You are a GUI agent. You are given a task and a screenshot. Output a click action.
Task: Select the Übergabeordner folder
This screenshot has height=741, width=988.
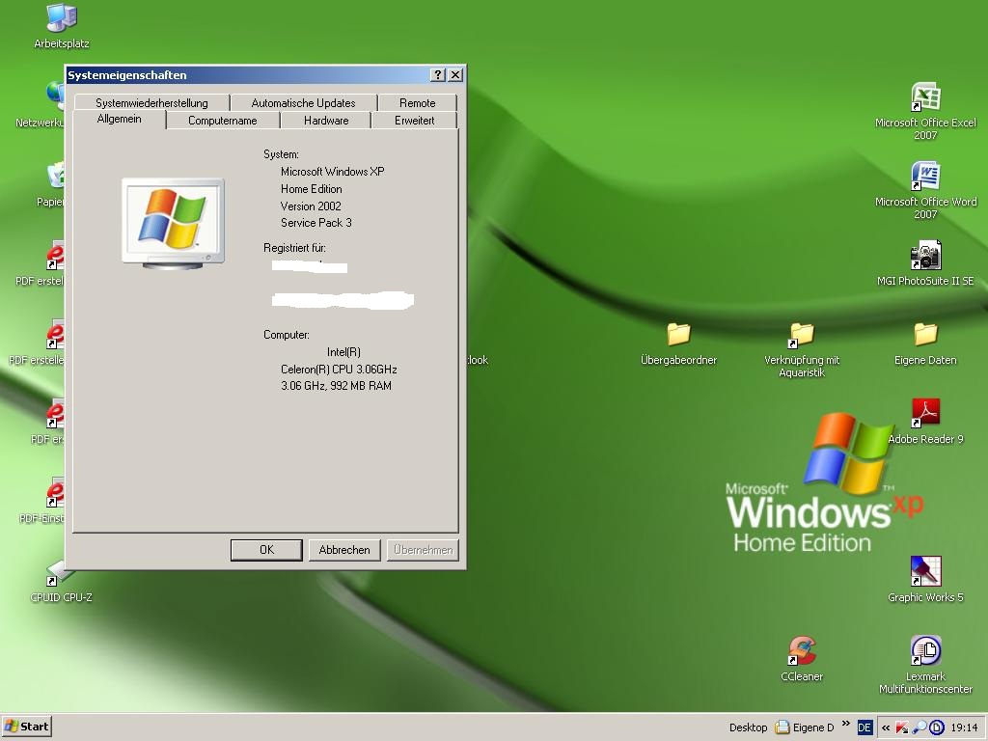(x=678, y=343)
